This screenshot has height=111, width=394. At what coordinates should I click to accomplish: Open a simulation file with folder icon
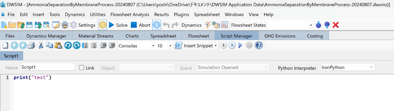(x=12, y=25)
